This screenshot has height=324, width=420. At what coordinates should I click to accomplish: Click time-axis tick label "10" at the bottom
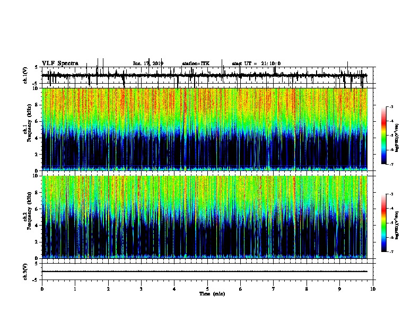(373, 289)
